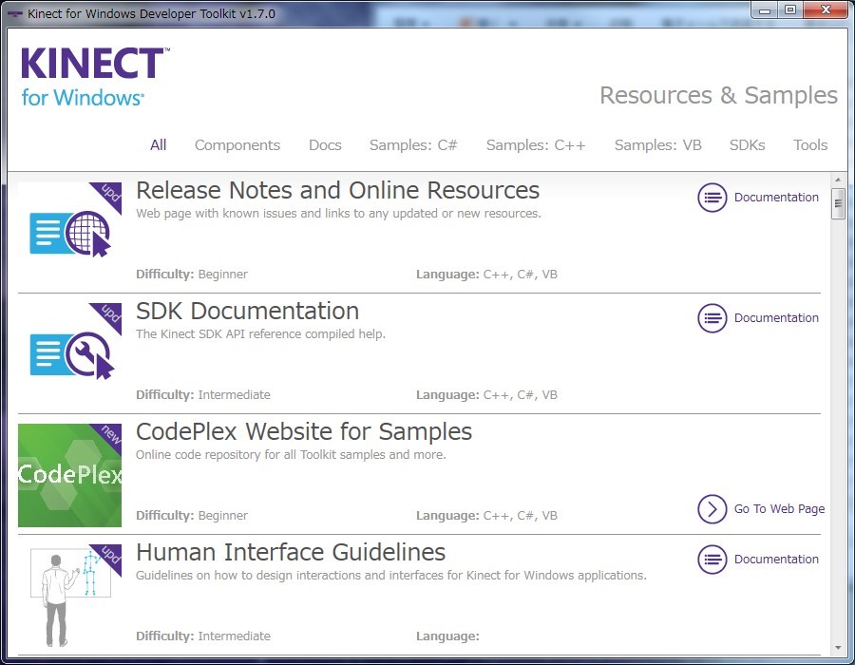
Task: Click the Go To Web Page arrow icon
Action: [x=712, y=509]
